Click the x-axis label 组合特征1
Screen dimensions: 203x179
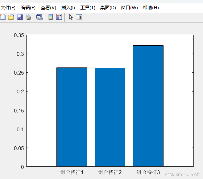coord(72,172)
